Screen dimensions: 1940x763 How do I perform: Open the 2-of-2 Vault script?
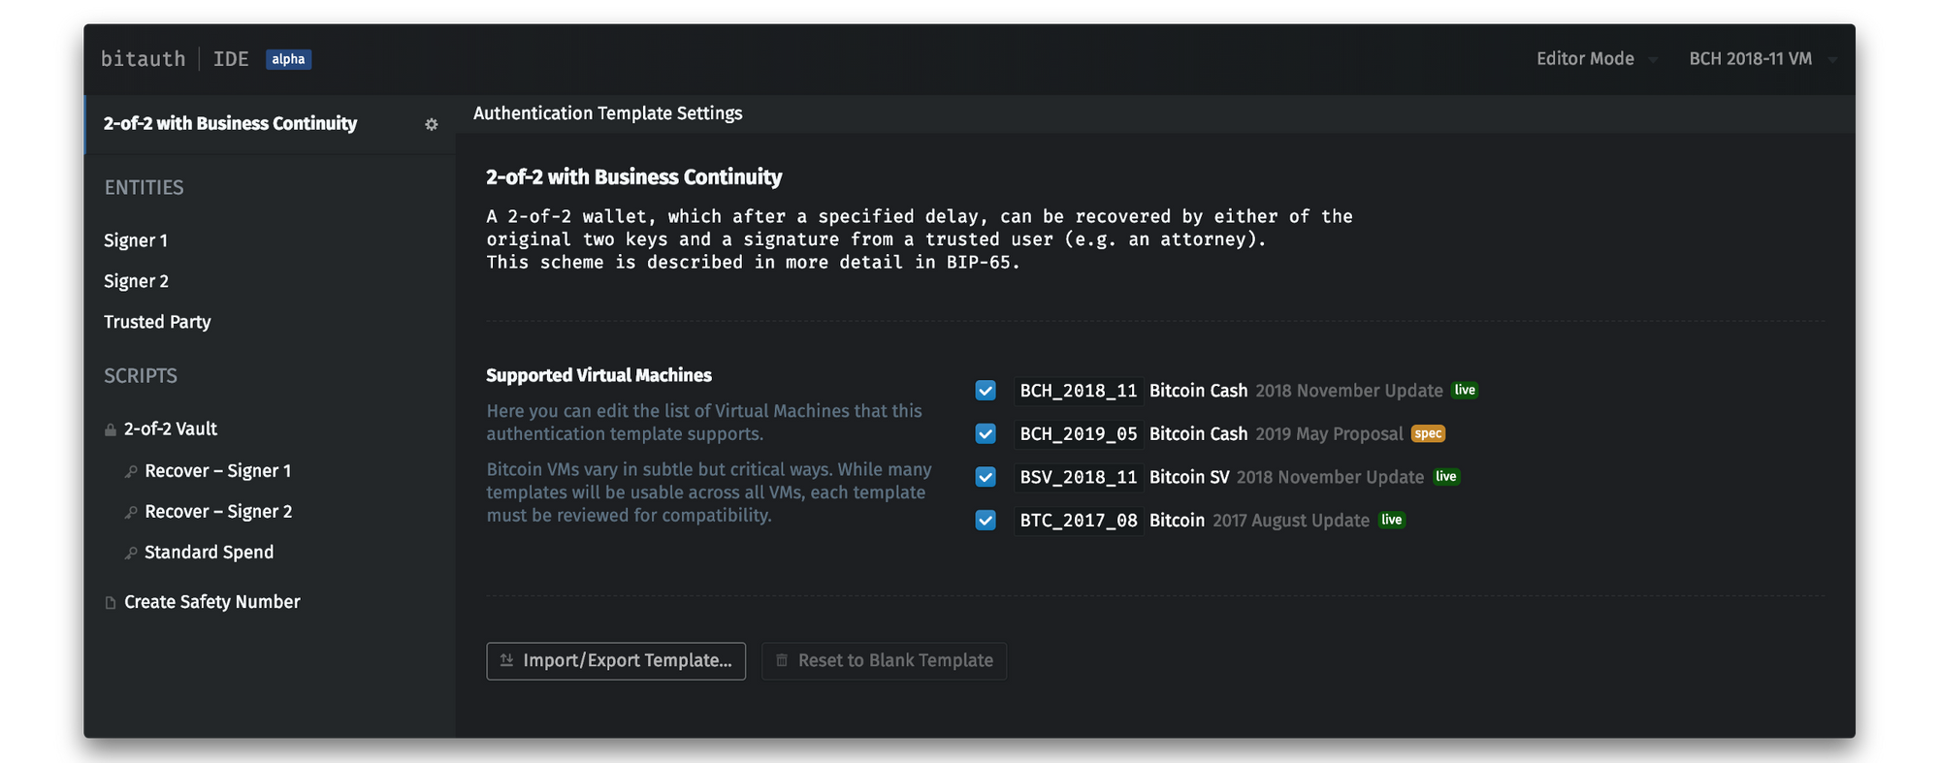pyautogui.click(x=170, y=429)
